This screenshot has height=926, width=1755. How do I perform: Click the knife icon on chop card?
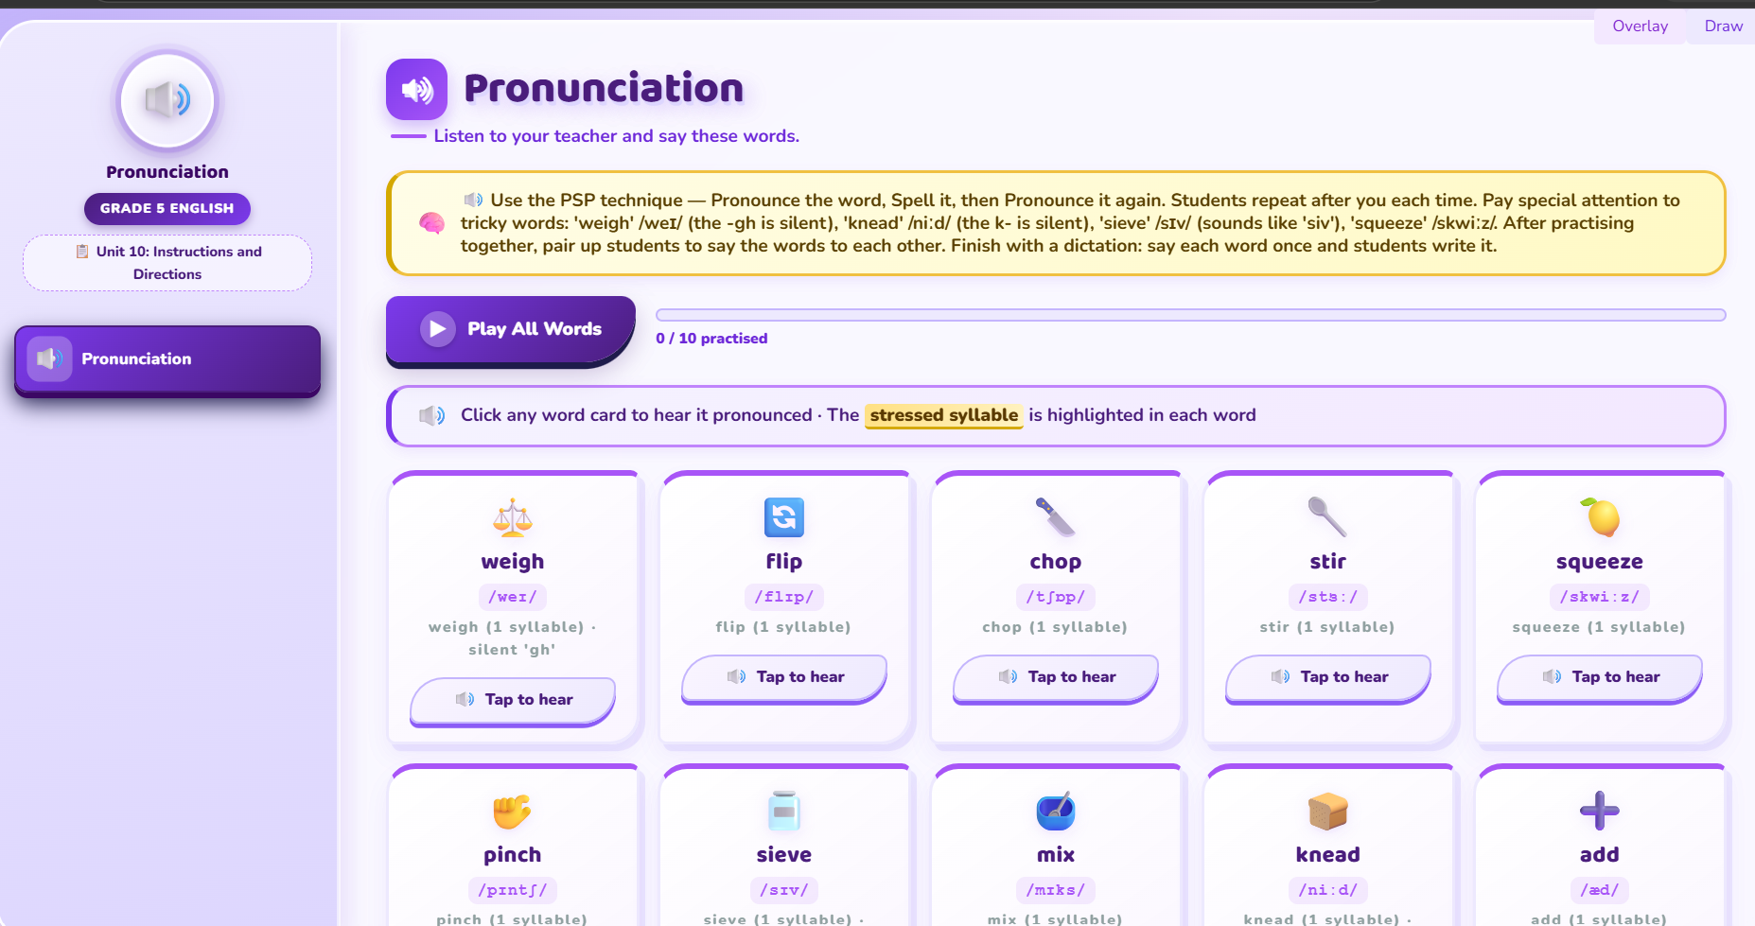click(1056, 517)
